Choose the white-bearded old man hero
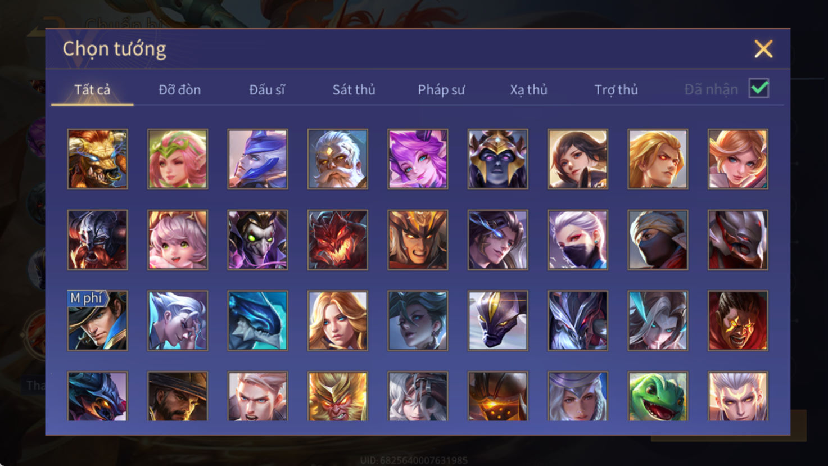 (x=337, y=159)
